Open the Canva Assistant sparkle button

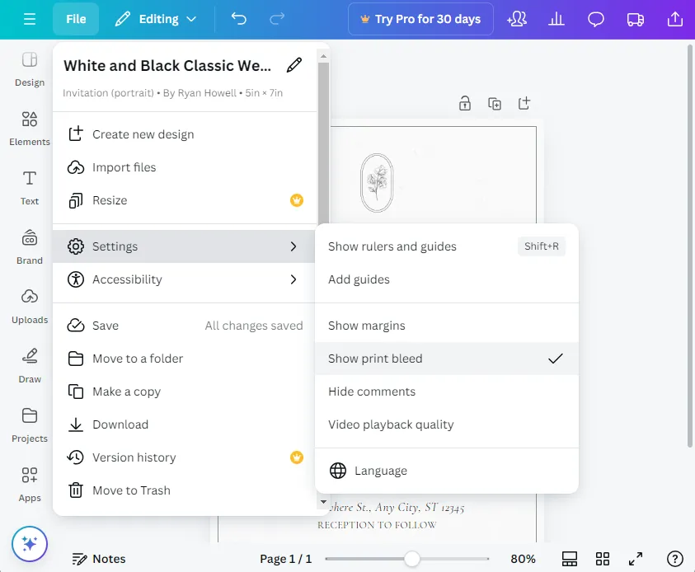pos(30,544)
